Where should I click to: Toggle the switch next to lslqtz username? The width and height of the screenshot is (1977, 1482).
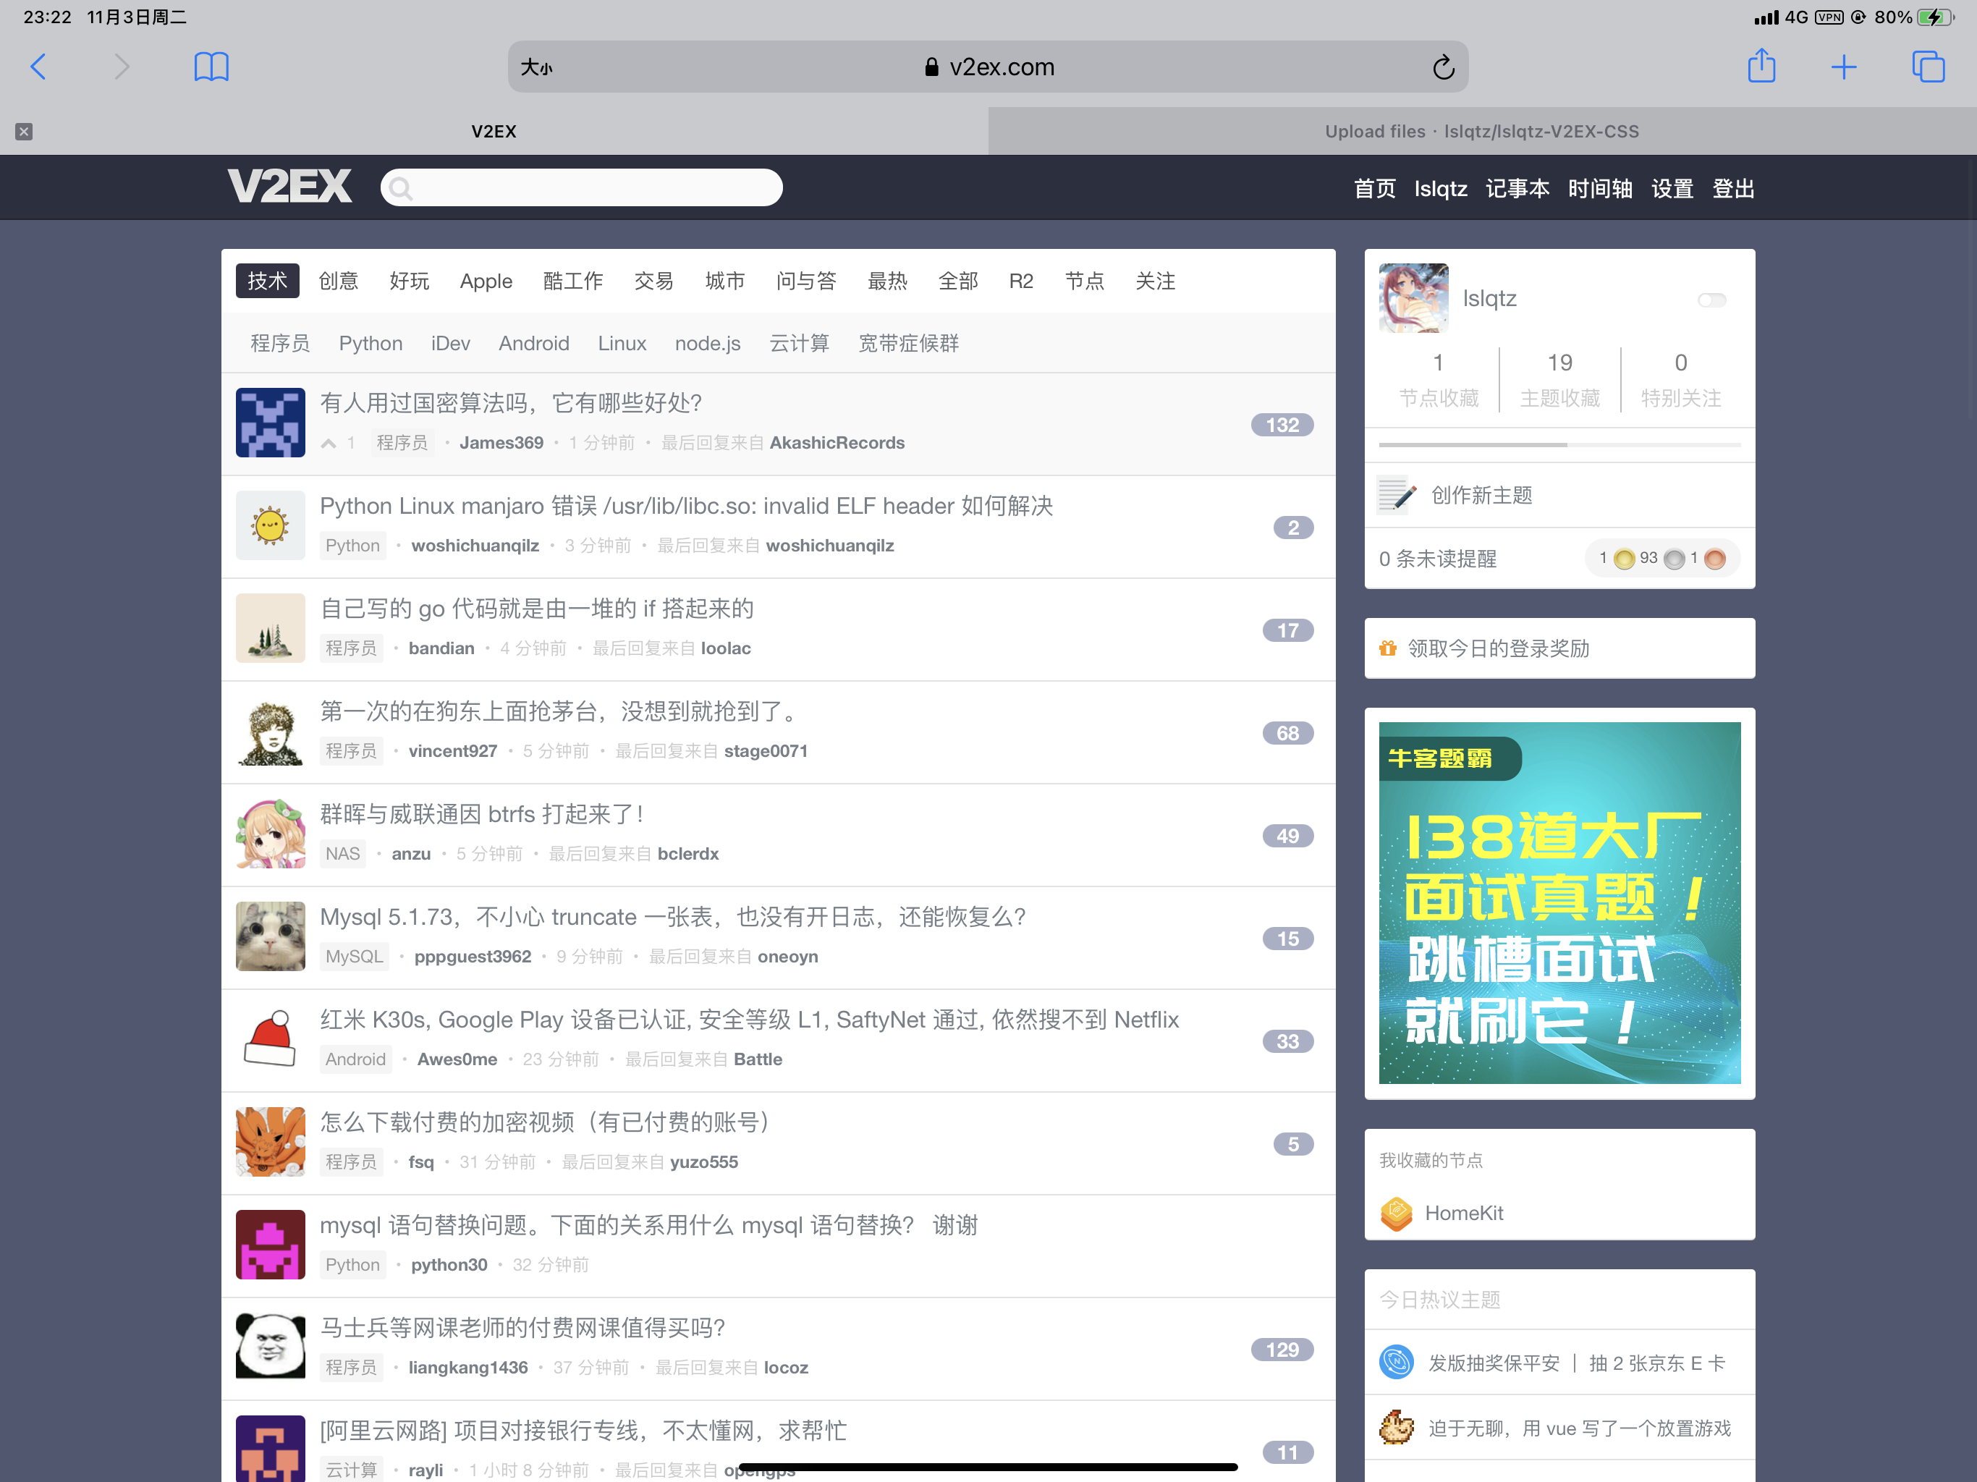pos(1711,300)
